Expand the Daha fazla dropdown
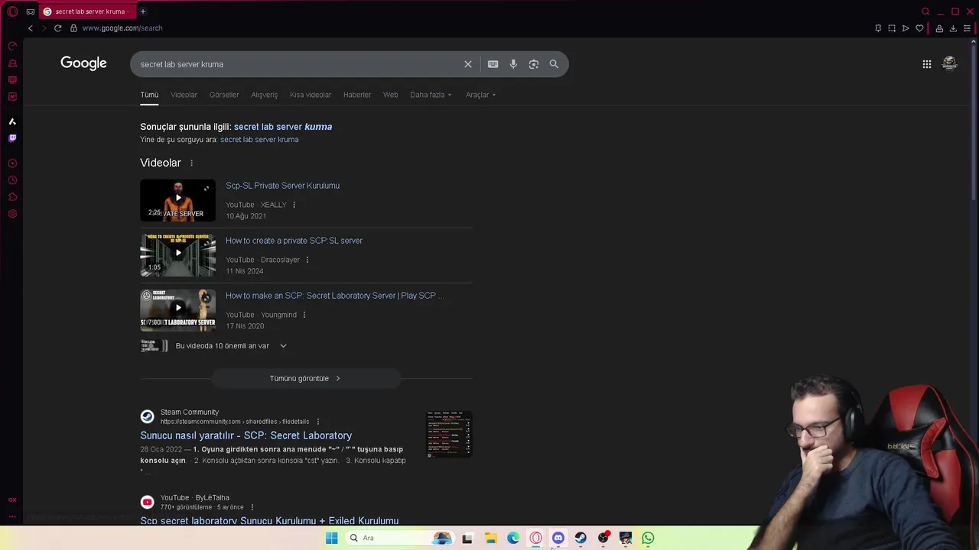This screenshot has width=979, height=550. click(431, 95)
